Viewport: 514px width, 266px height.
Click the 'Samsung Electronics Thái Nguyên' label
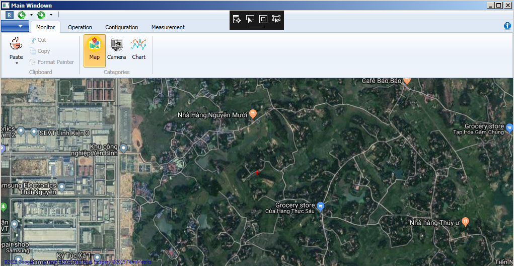click(28, 188)
